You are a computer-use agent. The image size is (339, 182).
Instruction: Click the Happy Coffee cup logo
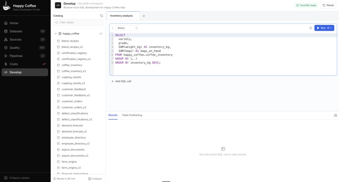click(x=6, y=6)
